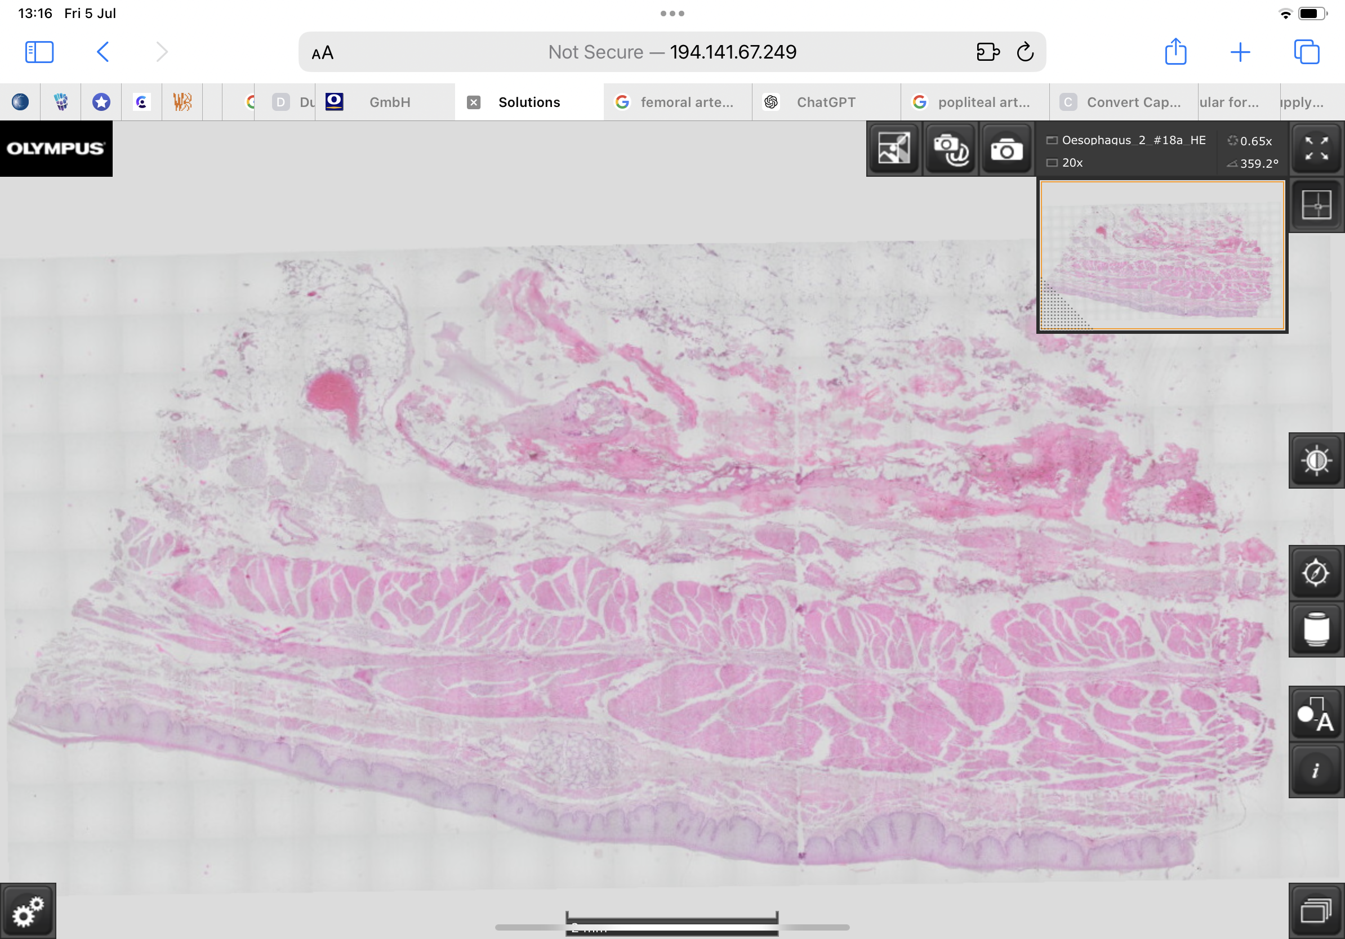Show slide information with the i icon

(x=1316, y=771)
